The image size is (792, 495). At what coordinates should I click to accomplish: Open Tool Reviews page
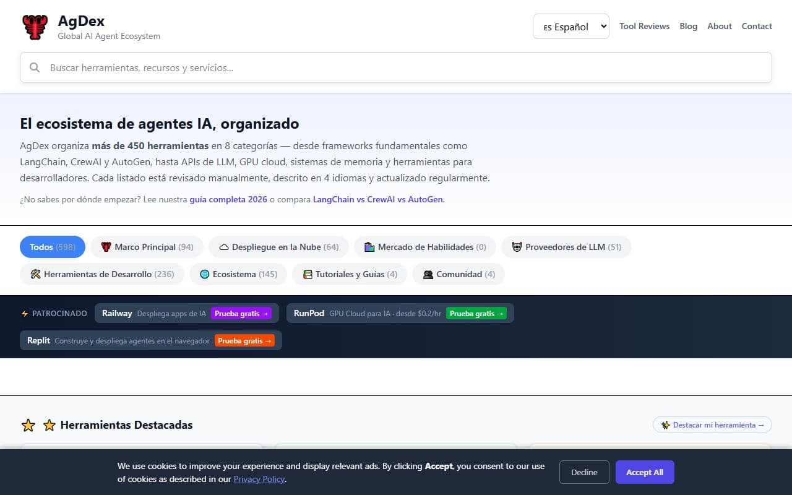click(644, 26)
